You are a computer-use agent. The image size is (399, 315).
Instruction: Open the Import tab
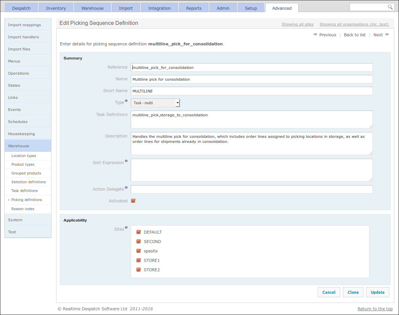coord(126,8)
